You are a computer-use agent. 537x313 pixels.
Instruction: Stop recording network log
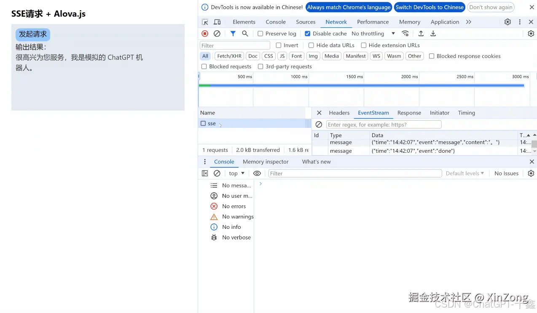tap(205, 34)
